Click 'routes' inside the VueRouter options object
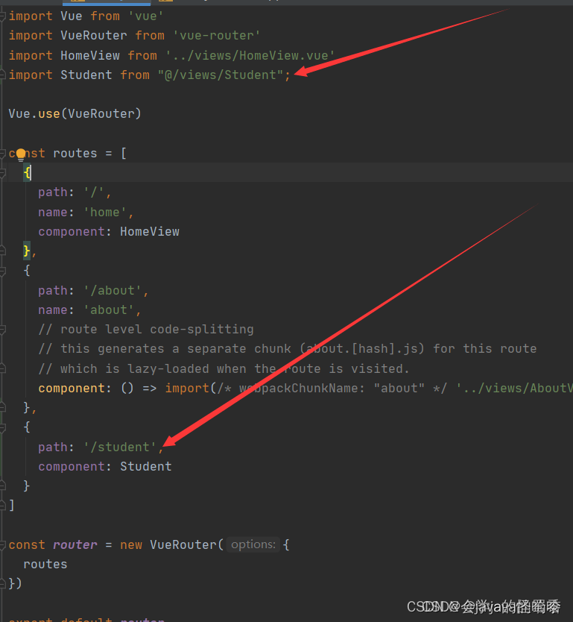 pyautogui.click(x=45, y=564)
